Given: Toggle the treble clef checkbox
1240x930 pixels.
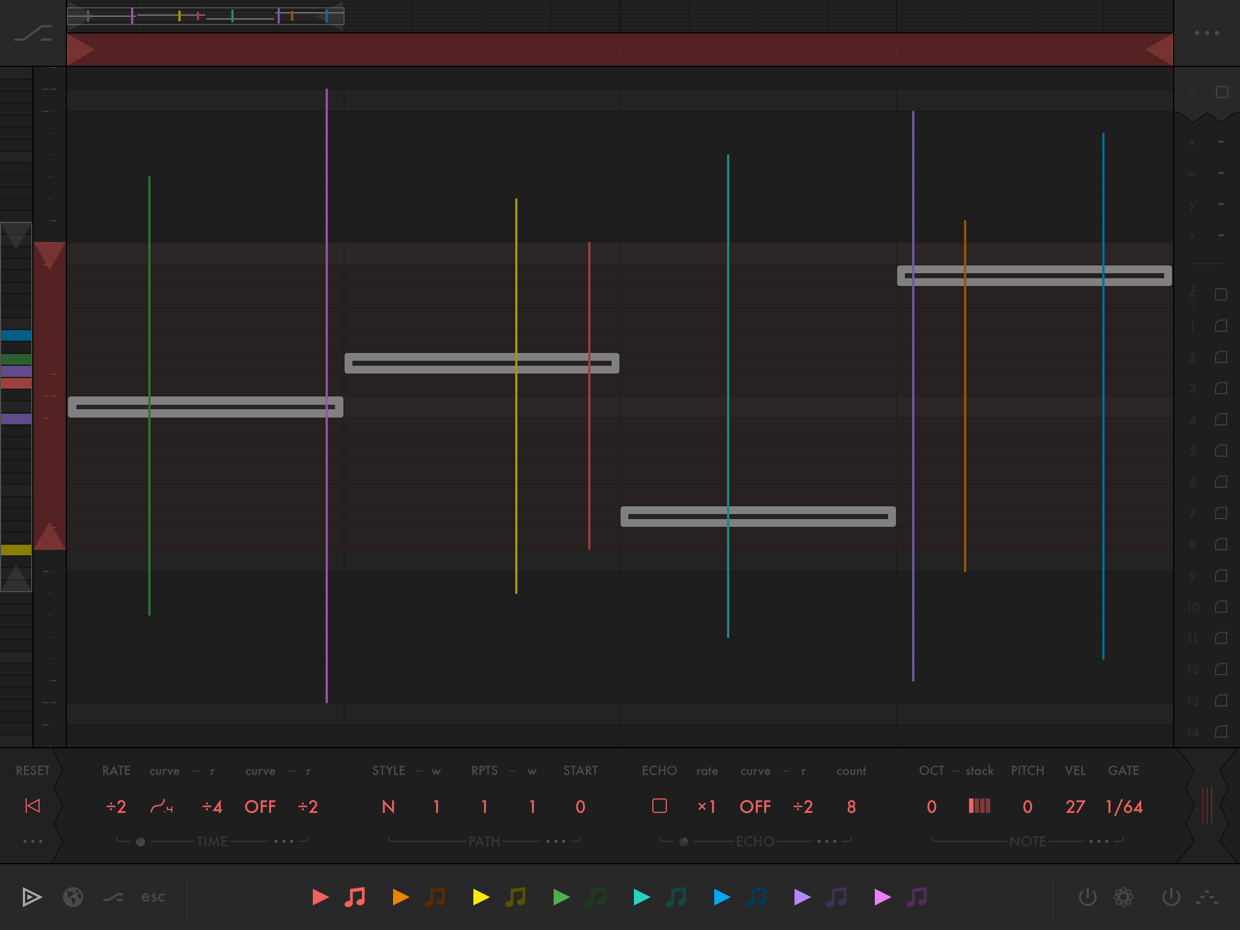Looking at the screenshot, I should [1221, 295].
